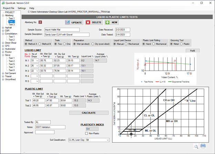This screenshot has height=154, width=215.
Task: Open the Project File menu
Action: pos(9,8)
